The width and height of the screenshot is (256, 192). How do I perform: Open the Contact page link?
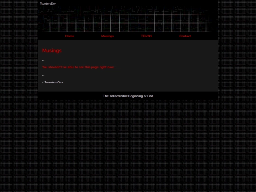pyautogui.click(x=185, y=36)
